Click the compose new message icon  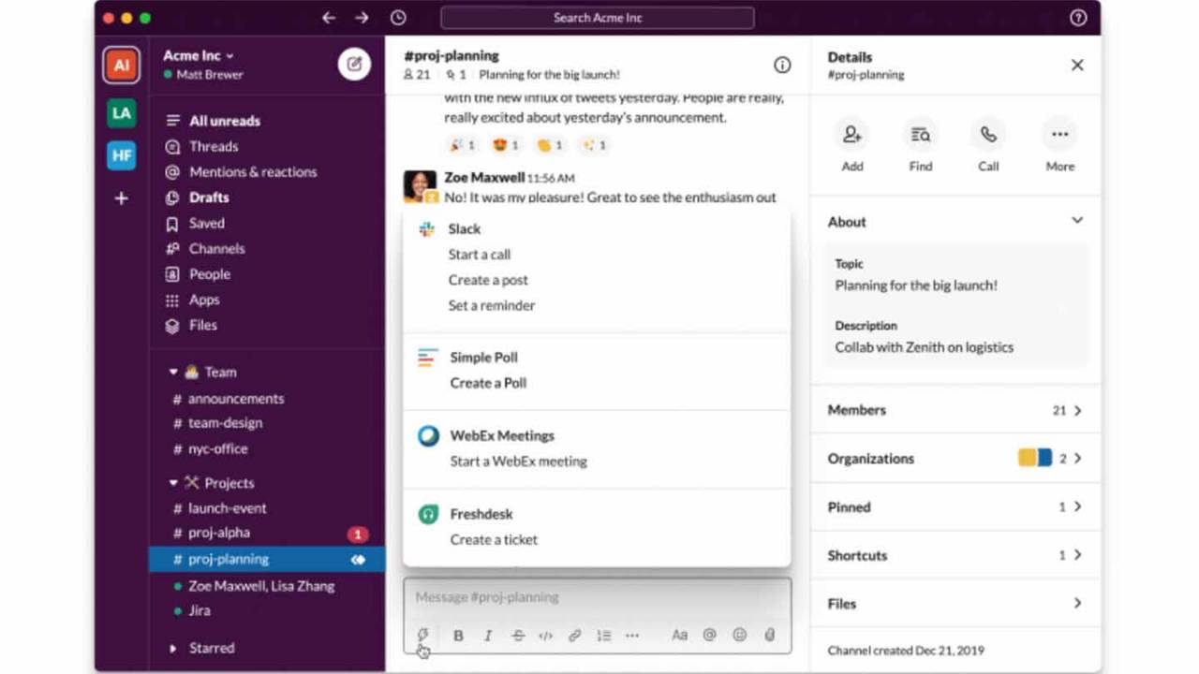(x=354, y=64)
